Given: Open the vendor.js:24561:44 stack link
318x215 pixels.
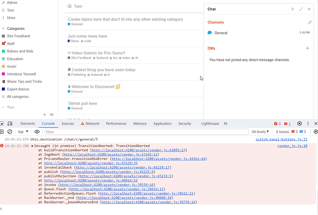Looking at the screenshot, I should point(159,159).
